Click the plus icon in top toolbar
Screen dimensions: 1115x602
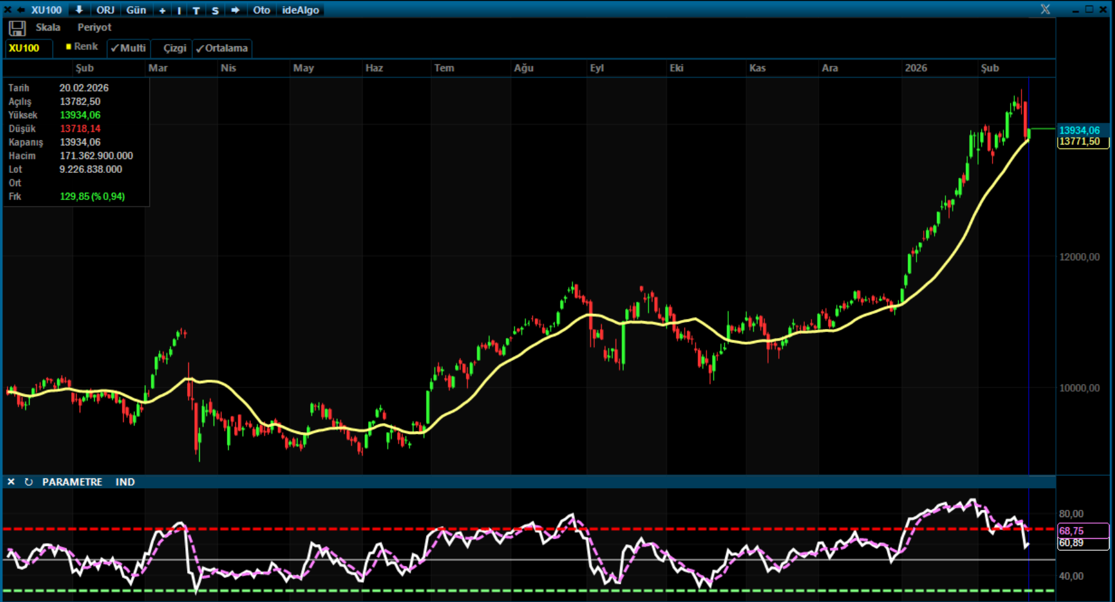coord(162,10)
